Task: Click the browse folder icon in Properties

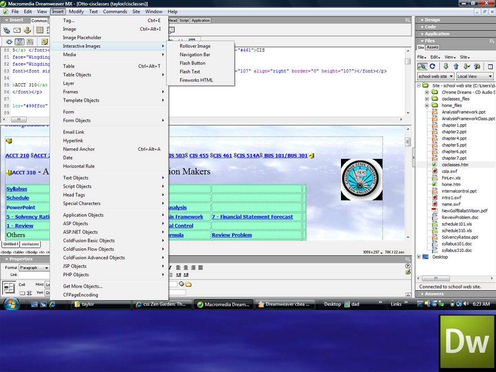Action: (x=188, y=284)
